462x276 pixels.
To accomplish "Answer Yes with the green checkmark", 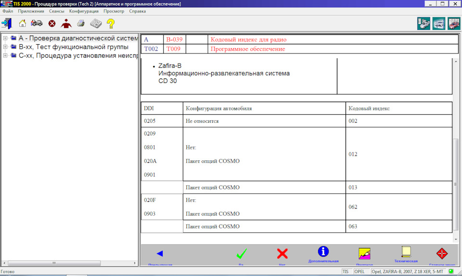I will pyautogui.click(x=241, y=253).
